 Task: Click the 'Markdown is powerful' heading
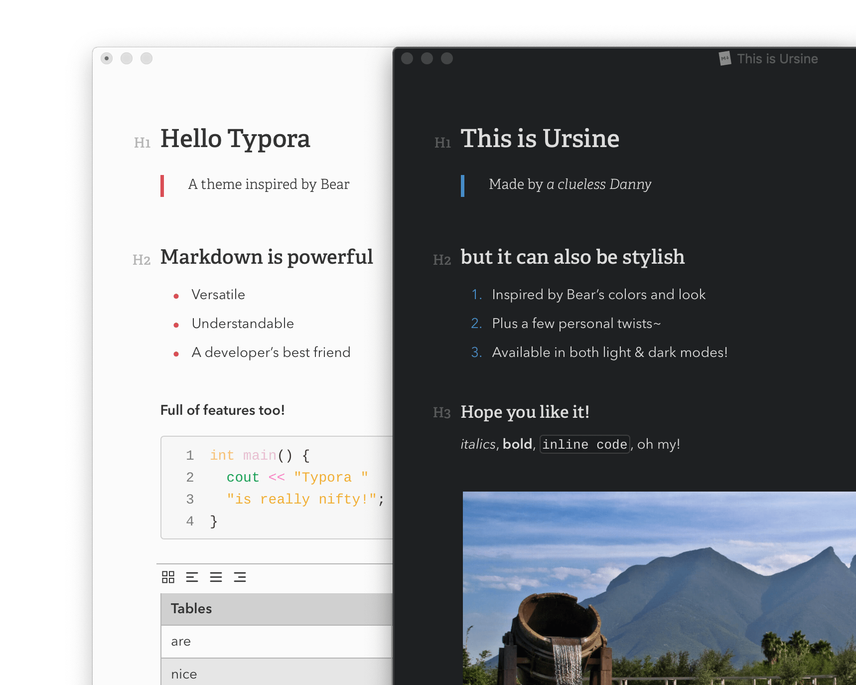coord(267,257)
